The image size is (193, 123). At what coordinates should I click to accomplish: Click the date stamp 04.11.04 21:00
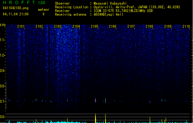point(16,14)
